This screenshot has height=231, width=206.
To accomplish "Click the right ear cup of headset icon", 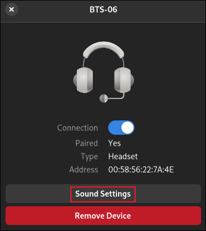I will coord(124,80).
